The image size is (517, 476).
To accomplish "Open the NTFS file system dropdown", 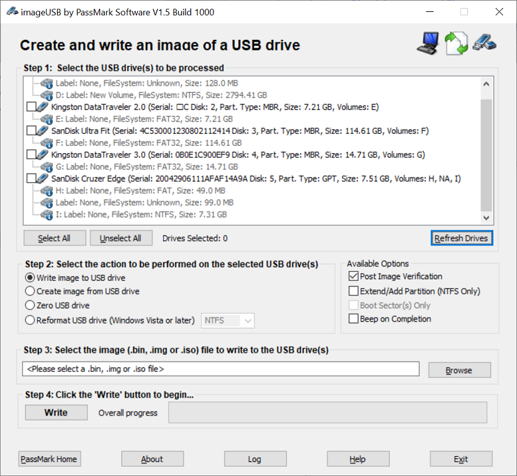I will coord(228,321).
